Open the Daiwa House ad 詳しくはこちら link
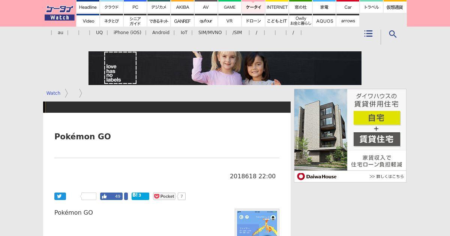 pos(386,176)
